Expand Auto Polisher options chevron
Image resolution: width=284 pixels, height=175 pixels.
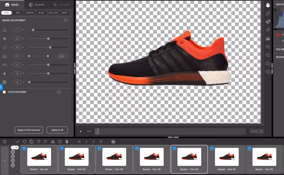pyautogui.click(x=66, y=92)
